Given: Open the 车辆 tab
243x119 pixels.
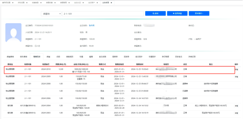Looking at the screenshot, I should [x=81, y=57].
